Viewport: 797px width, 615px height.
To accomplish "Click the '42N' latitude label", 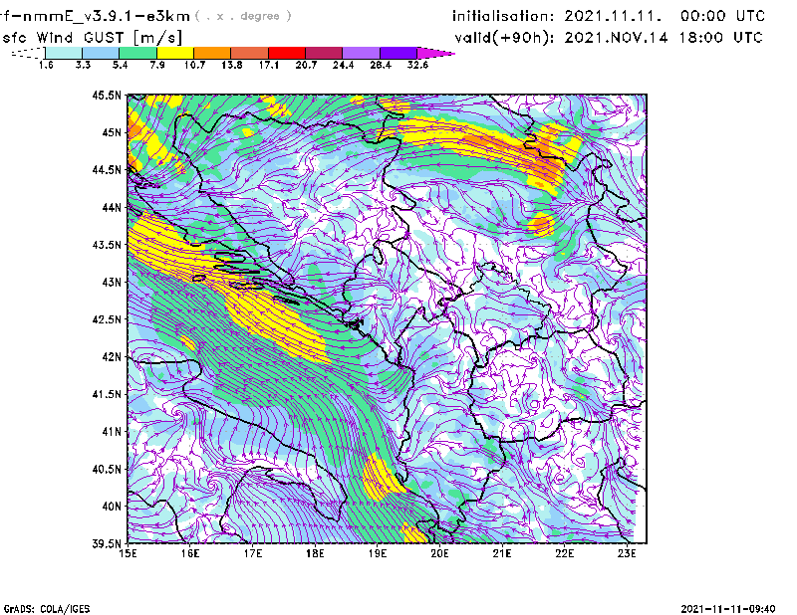I will tap(112, 356).
